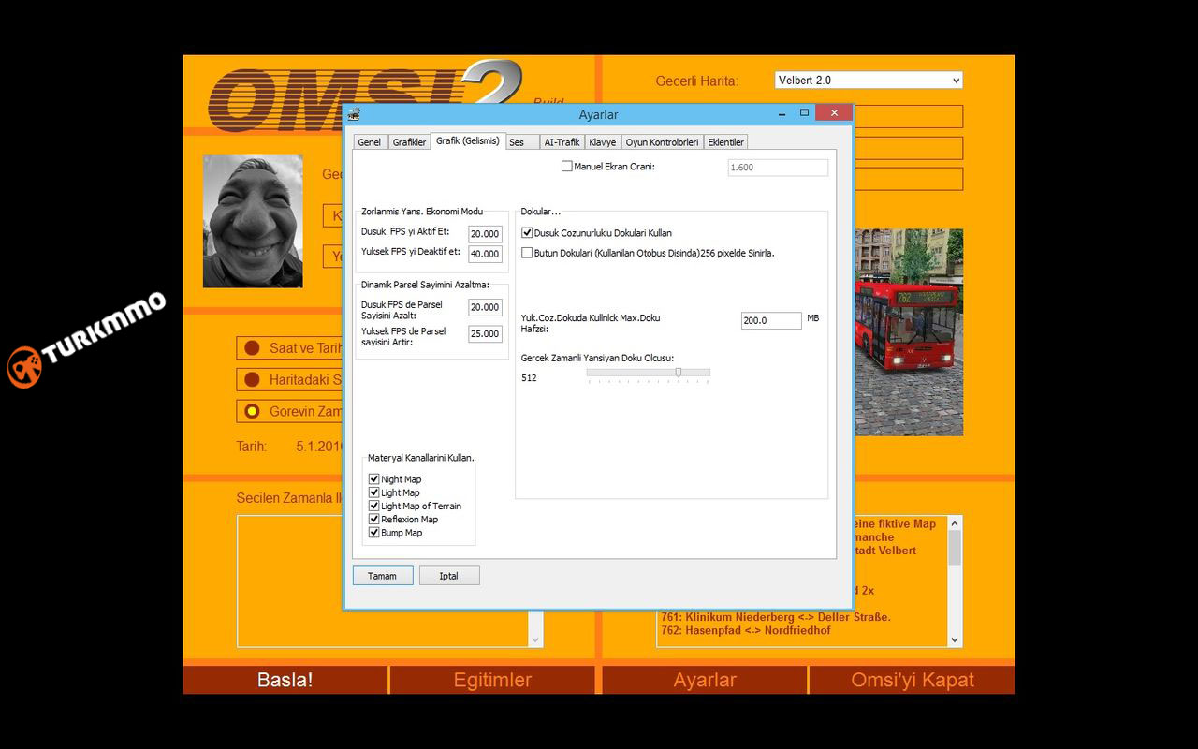Viewport: 1198px width, 749px height.
Task: Switch to the AI-Trafik tab
Action: click(562, 142)
